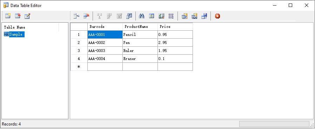Click the grayed-out delete column icon

point(109,16)
